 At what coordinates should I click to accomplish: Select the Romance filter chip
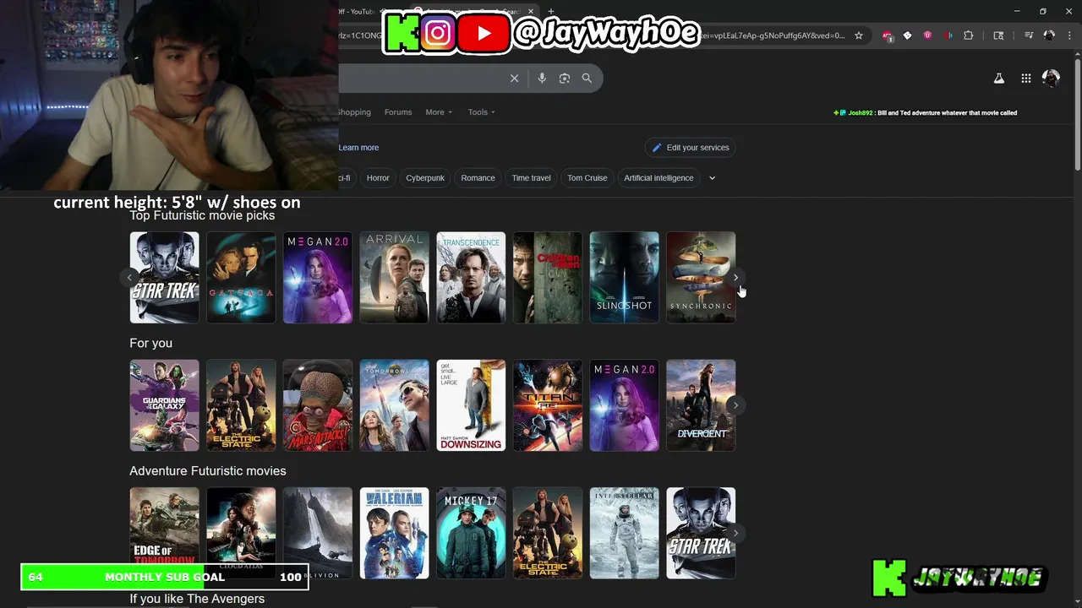478,178
